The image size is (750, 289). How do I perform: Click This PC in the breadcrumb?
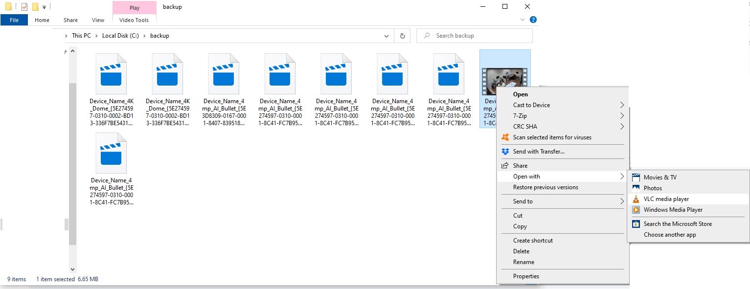click(81, 36)
